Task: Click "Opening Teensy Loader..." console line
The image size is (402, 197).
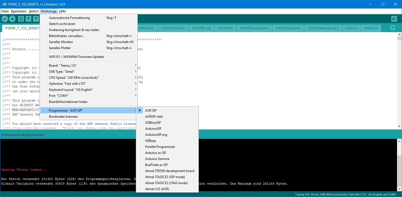Action: 24,170
